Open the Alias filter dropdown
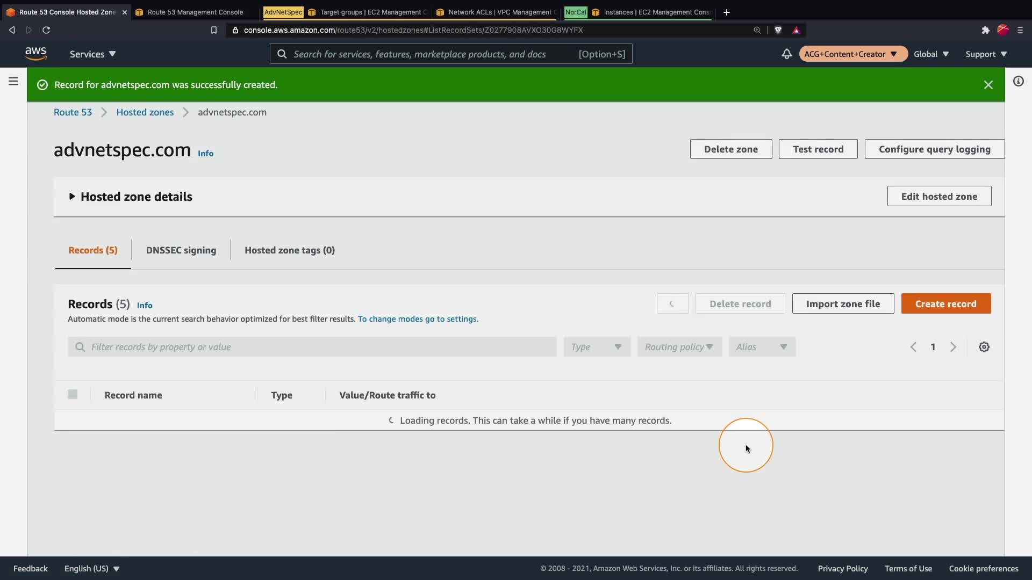Image resolution: width=1032 pixels, height=580 pixels. [762, 347]
